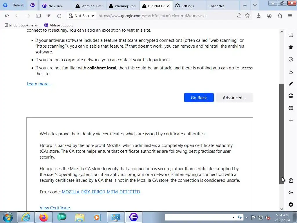Switch to the Settings tab
Screen dimensions: 297x223
(x=189, y=6)
